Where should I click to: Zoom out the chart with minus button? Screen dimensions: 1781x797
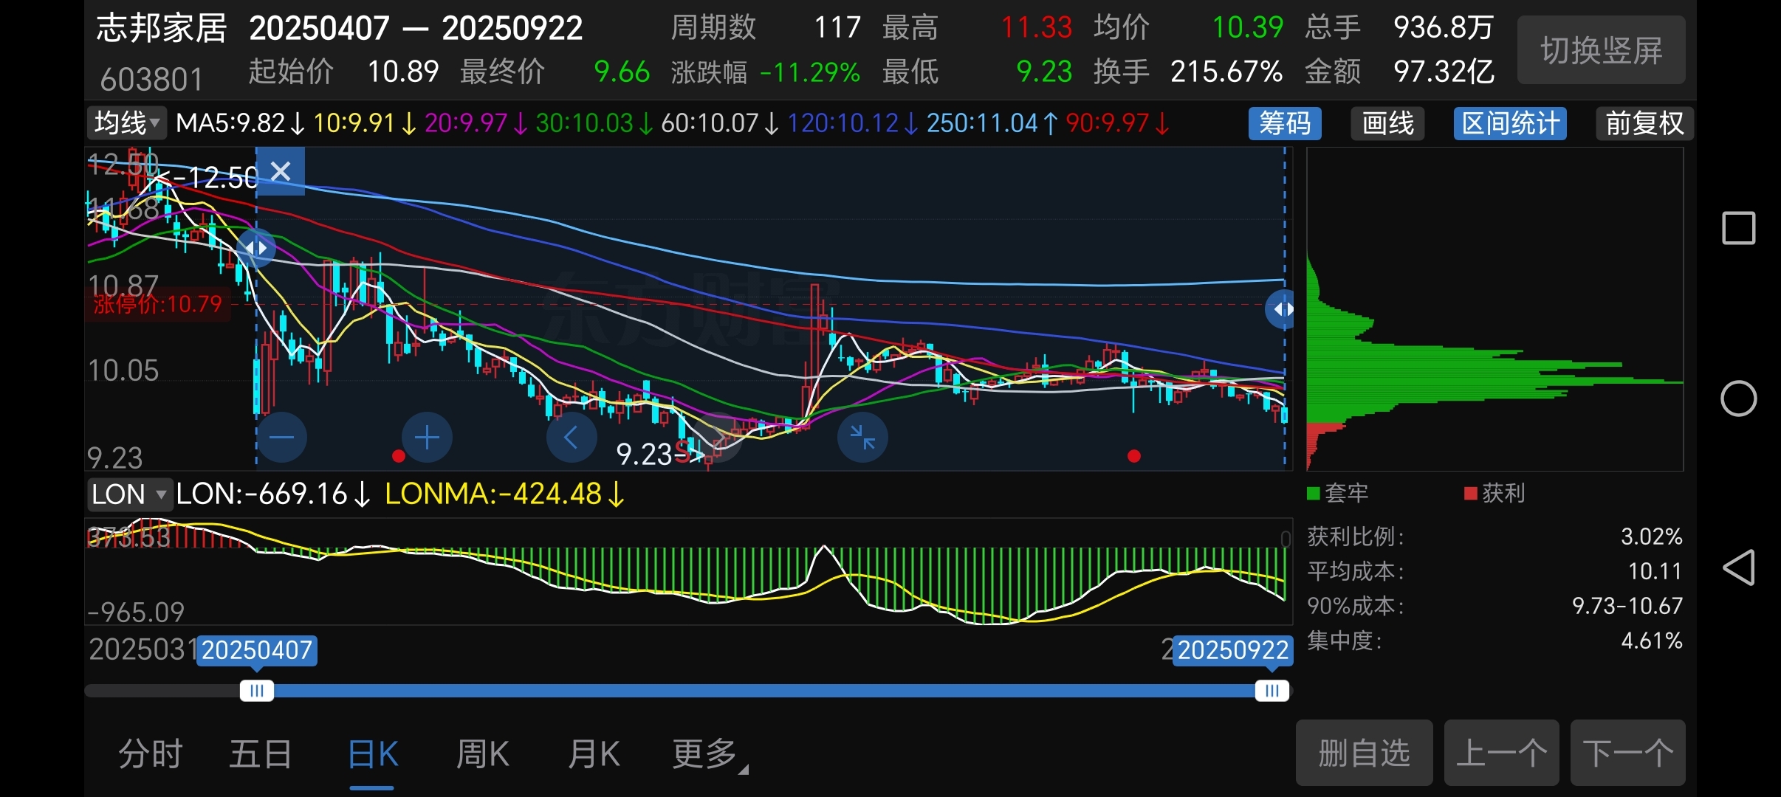click(281, 437)
